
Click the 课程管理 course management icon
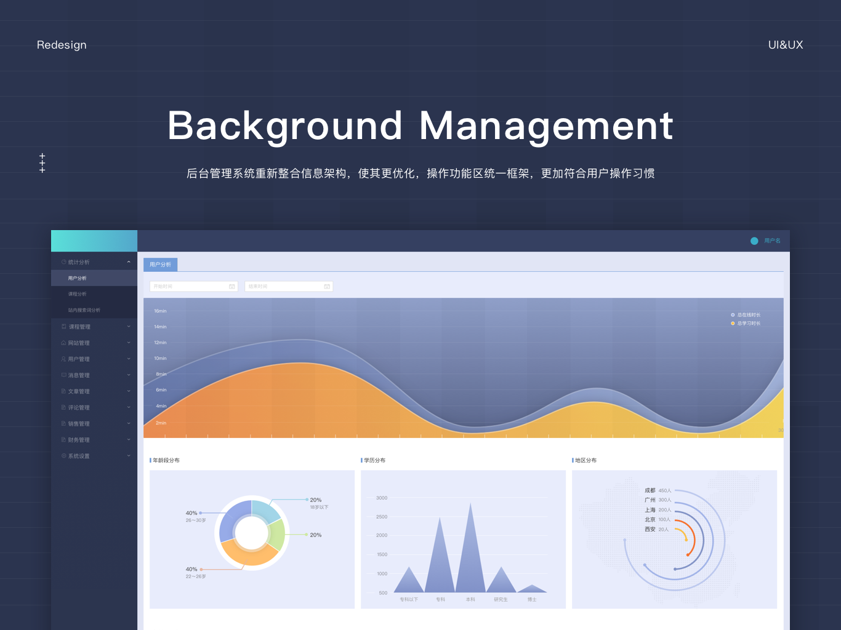tap(63, 326)
